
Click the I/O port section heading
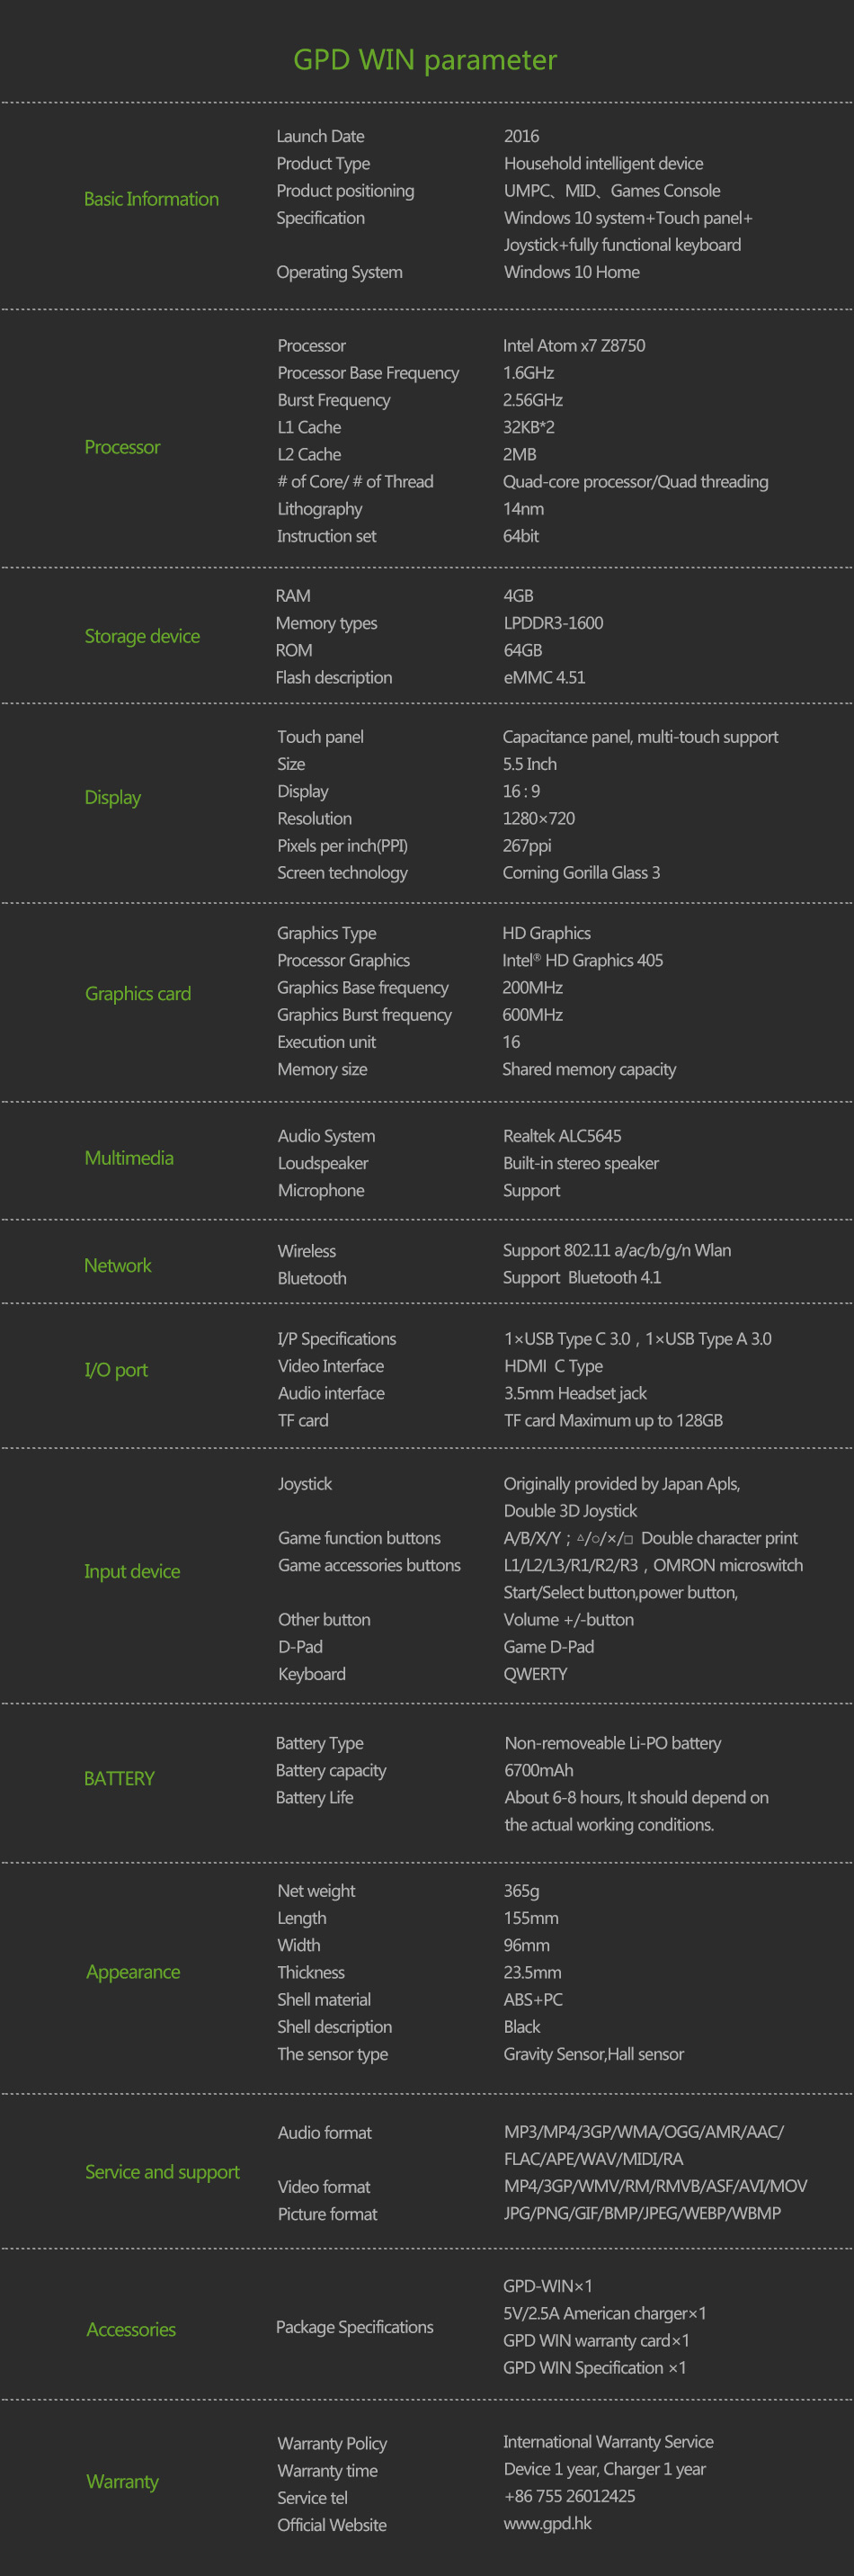click(116, 1370)
